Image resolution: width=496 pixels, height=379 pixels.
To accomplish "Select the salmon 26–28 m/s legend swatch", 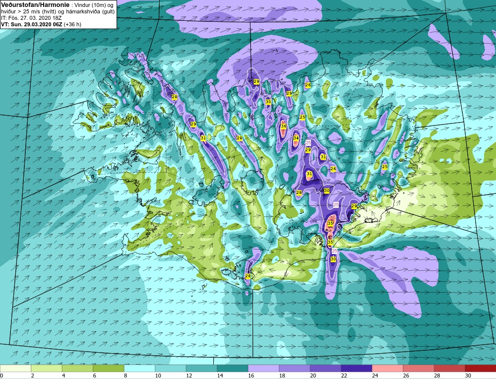I will 419,368.
